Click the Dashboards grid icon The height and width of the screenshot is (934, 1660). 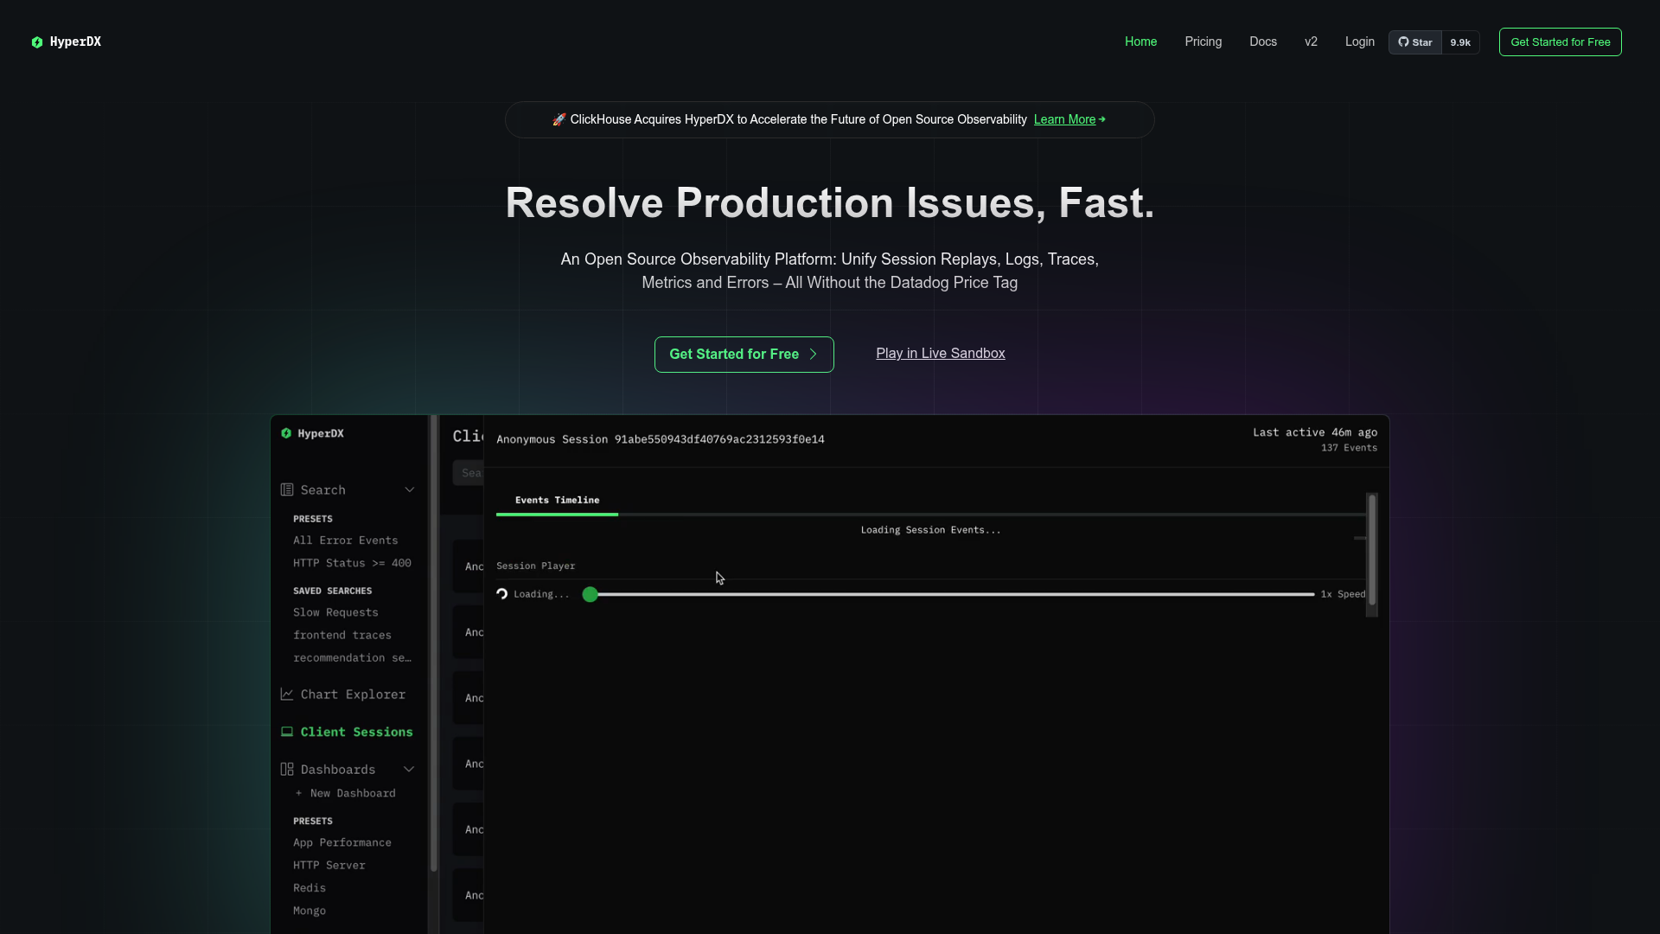(x=287, y=769)
